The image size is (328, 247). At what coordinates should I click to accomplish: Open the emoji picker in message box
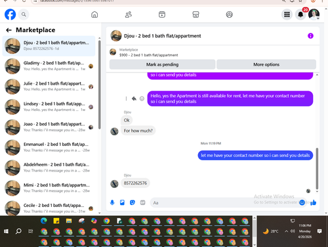point(302,202)
